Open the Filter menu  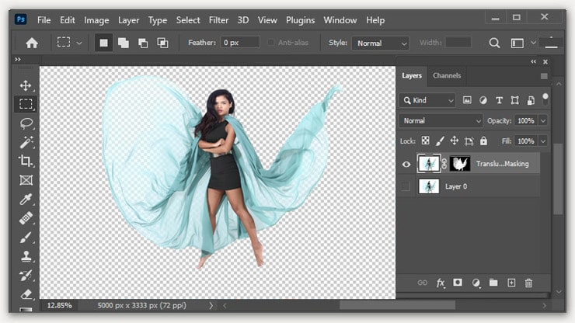coord(218,19)
